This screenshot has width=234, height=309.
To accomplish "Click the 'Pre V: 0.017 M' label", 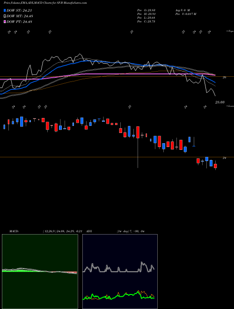I will (185, 14).
